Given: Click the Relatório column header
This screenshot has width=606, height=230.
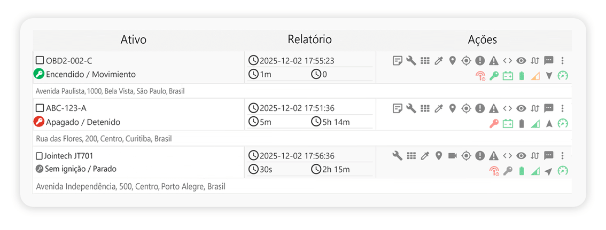Looking at the screenshot, I should click(309, 40).
